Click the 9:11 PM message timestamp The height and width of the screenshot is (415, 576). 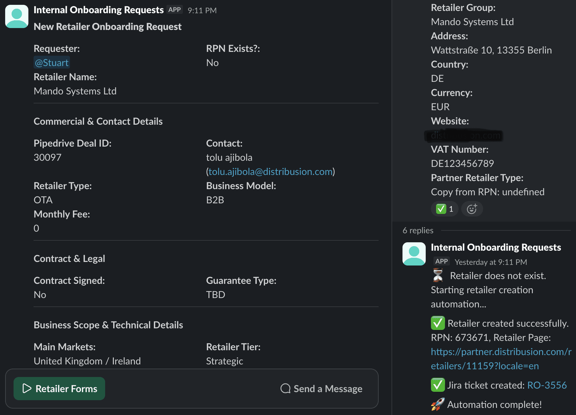202,10
